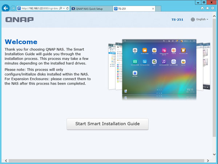This screenshot has height=164, width=218.
Task: Click the globe language icon
Action: pos(193,20)
